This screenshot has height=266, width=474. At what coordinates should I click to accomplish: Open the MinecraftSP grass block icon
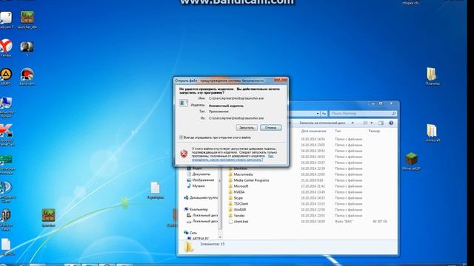[x=412, y=161]
